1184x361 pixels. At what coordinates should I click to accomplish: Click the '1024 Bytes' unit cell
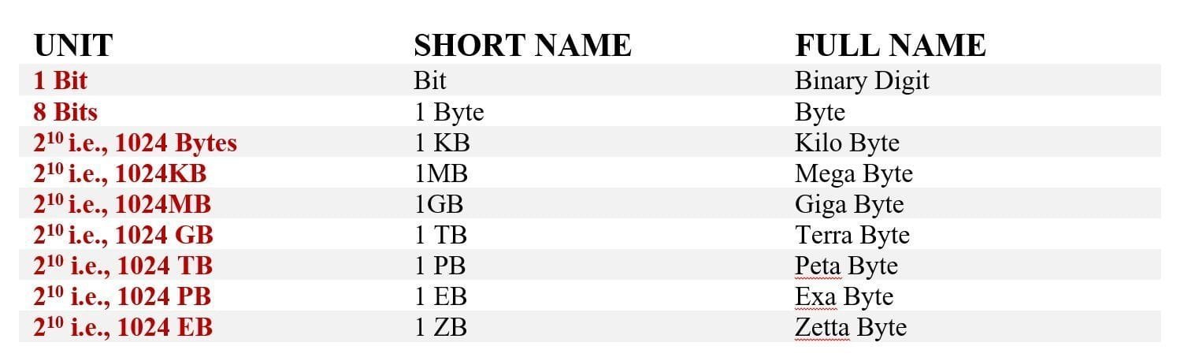135,143
